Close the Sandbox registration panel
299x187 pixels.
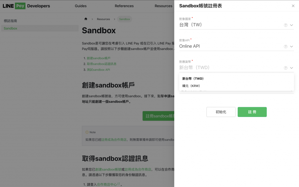tap(293, 6)
